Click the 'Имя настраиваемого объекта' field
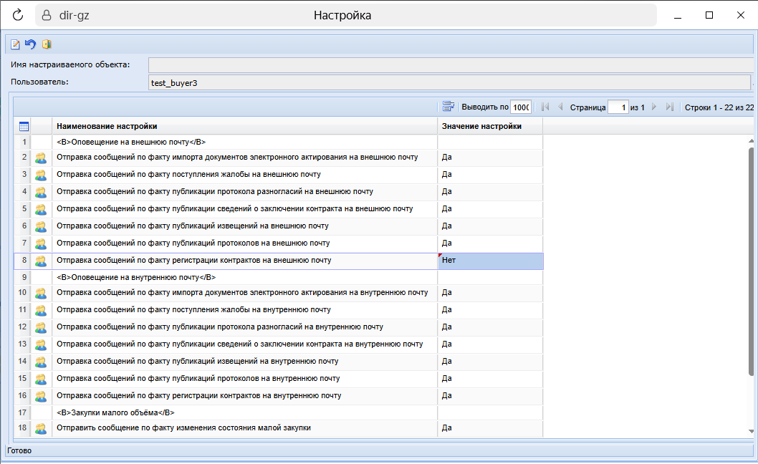Viewport: 758px width, 464px height. 449,65
